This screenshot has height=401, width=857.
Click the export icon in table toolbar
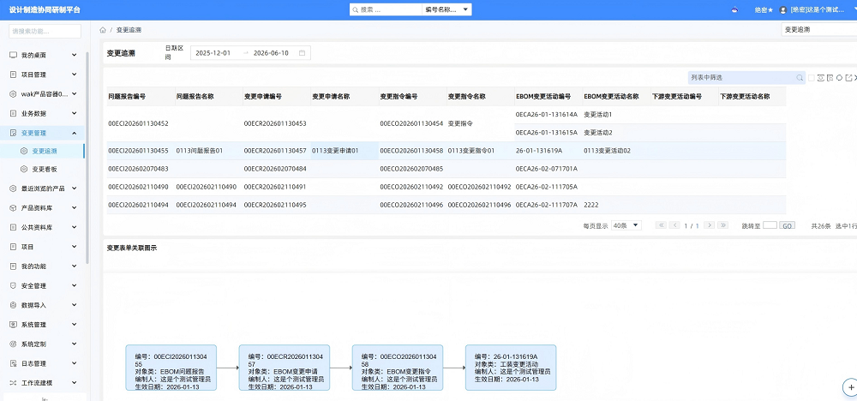tap(848, 78)
